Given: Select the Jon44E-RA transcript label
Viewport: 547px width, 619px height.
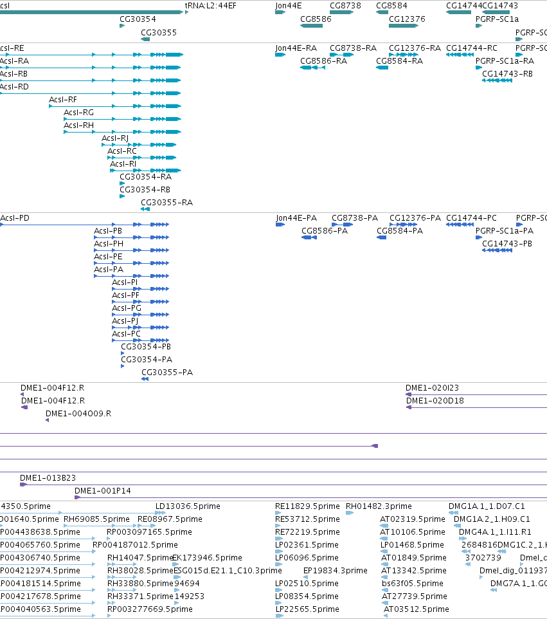Looking at the screenshot, I should coord(296,48).
